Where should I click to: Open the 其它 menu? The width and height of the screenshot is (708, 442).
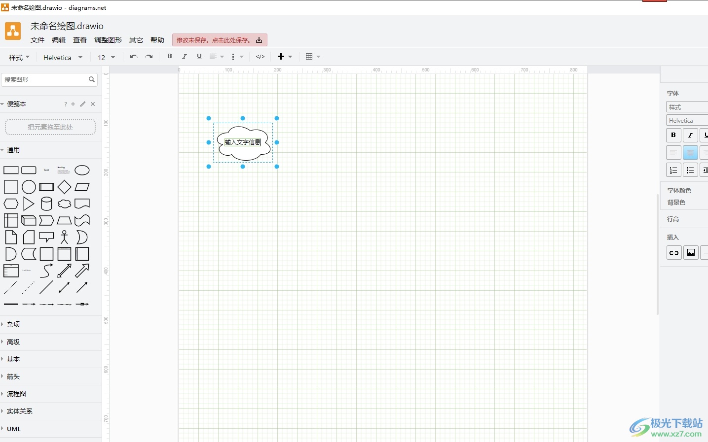[136, 40]
